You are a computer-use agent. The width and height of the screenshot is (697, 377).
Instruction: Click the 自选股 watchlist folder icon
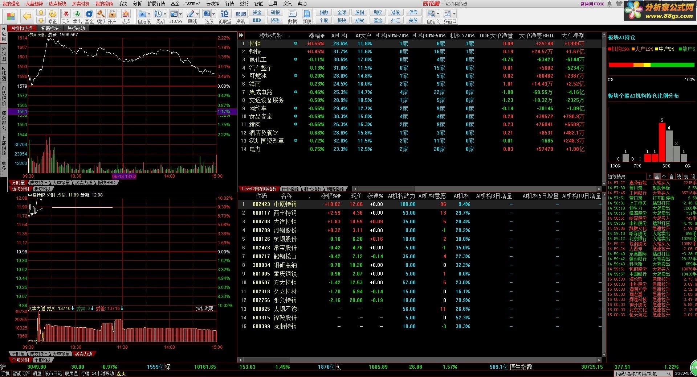(142, 14)
